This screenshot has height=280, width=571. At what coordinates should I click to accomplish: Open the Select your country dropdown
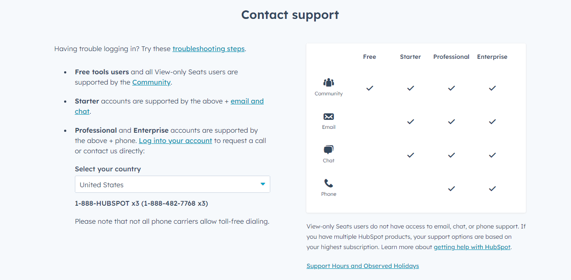173,184
